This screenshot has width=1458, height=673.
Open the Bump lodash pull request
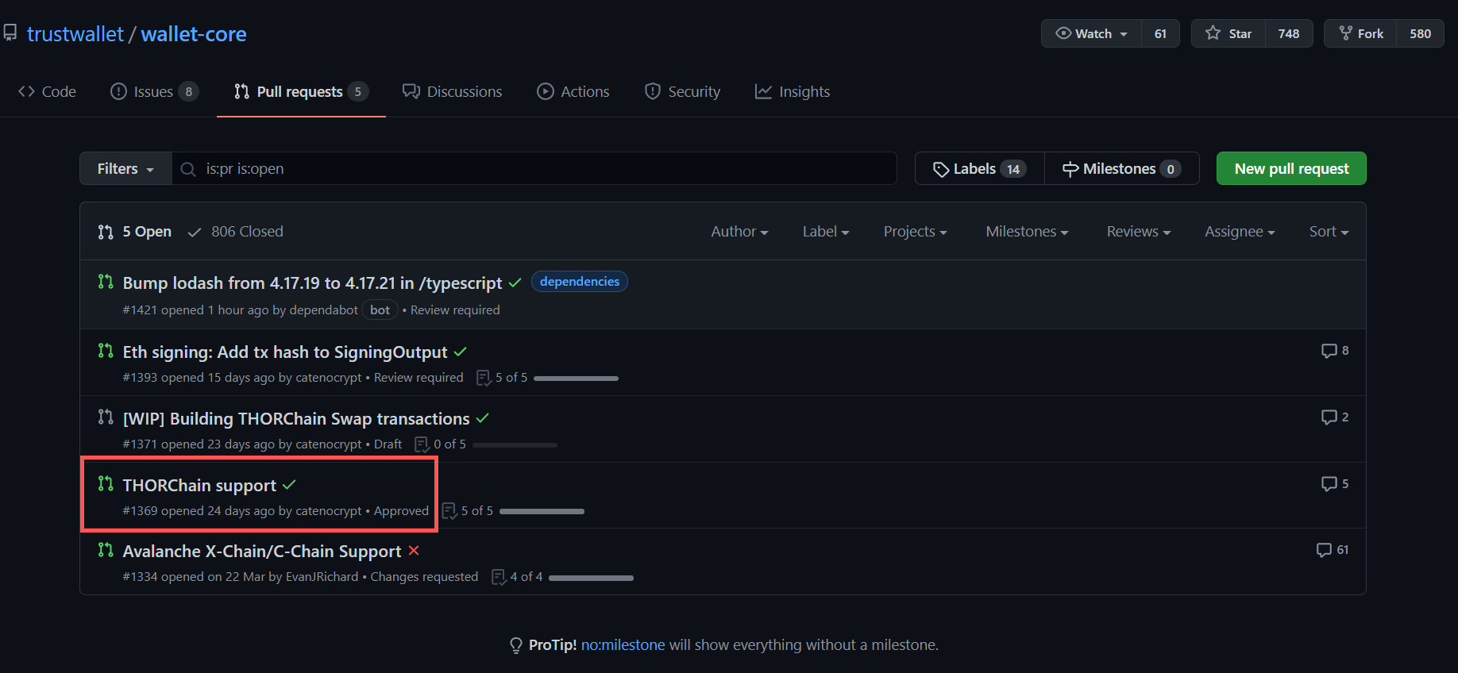(312, 283)
